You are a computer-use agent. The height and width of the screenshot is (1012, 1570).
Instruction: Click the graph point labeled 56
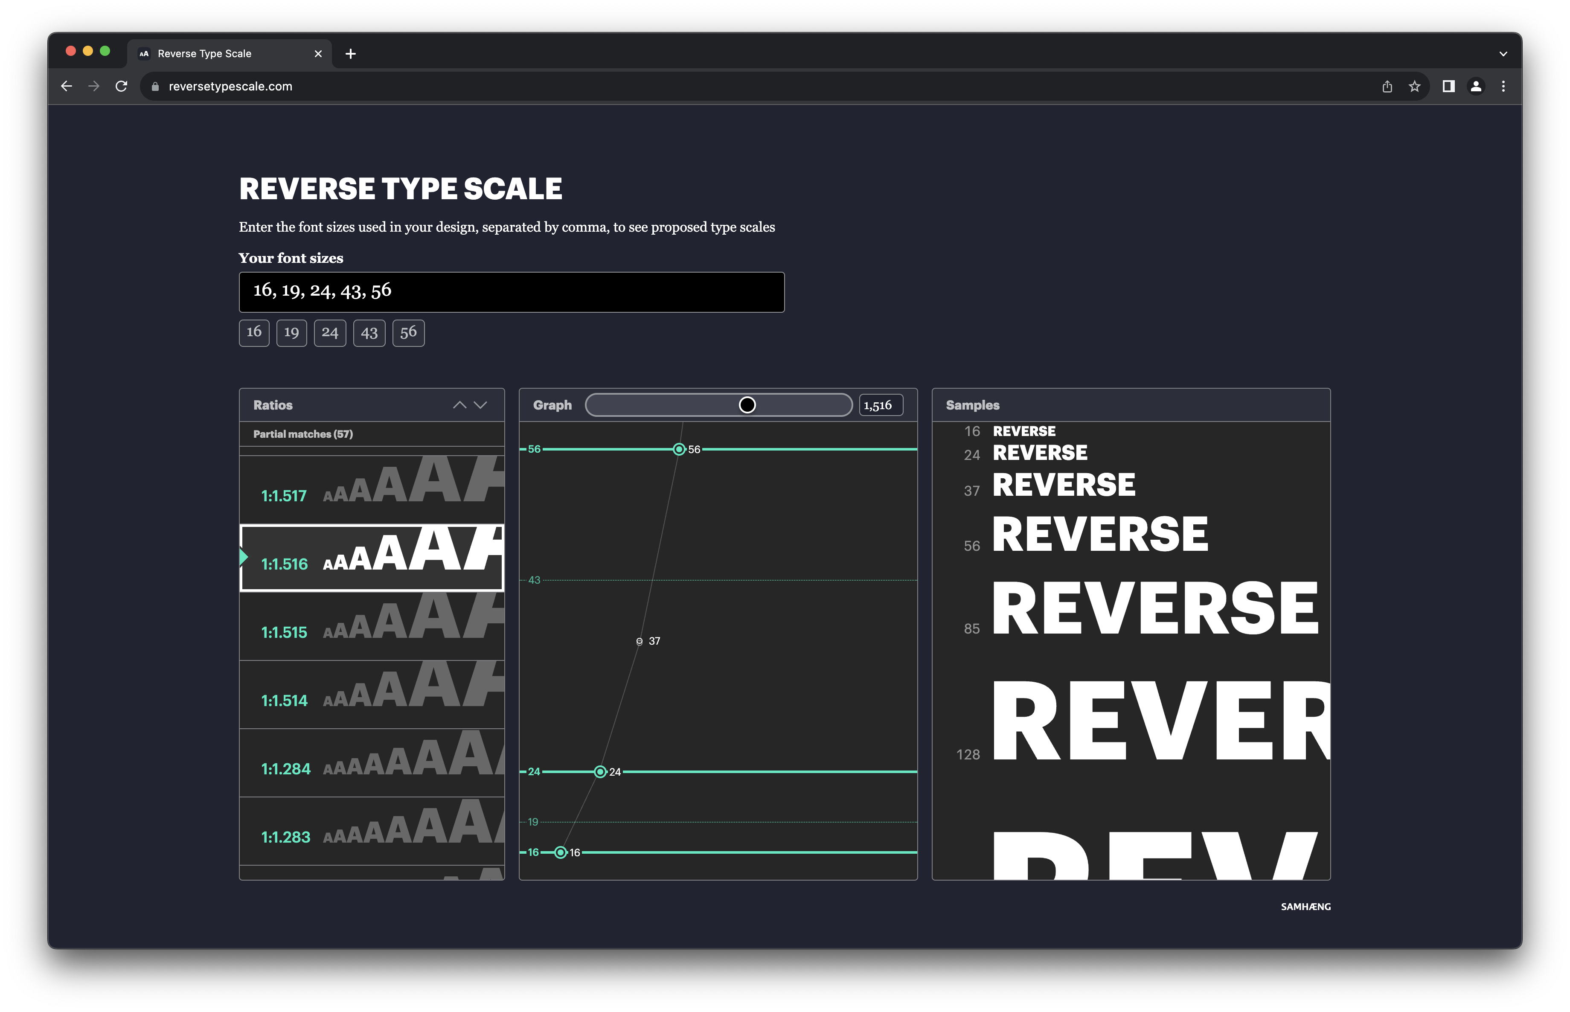[679, 449]
